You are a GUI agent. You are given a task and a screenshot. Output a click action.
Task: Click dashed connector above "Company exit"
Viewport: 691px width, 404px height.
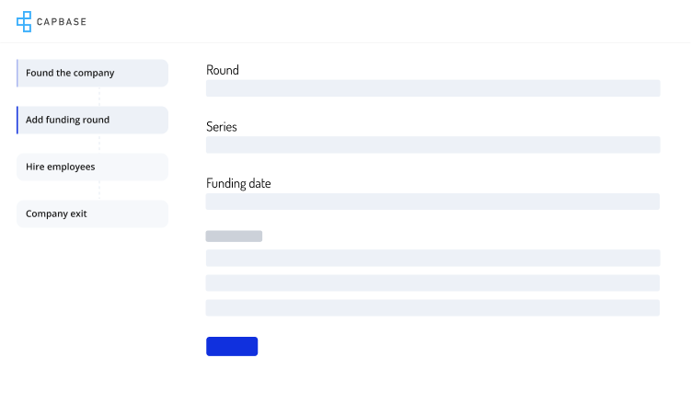tap(99, 190)
